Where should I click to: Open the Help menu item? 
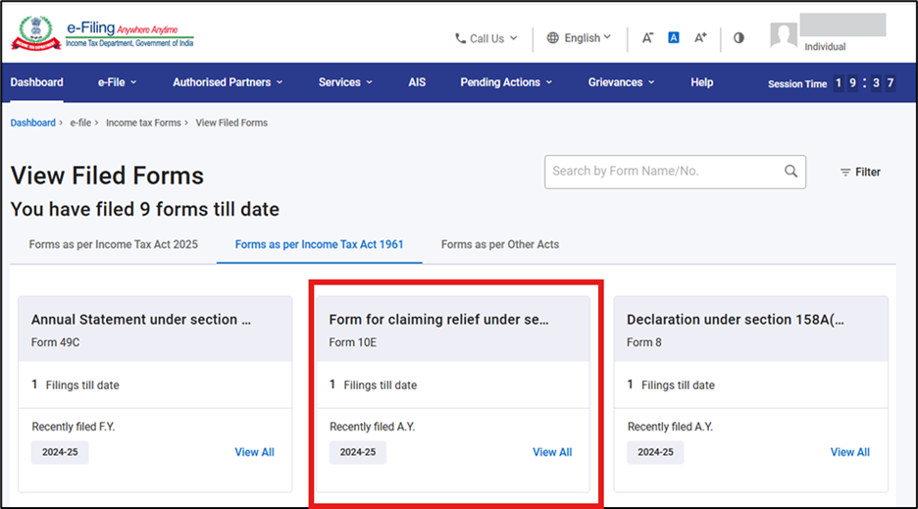(x=701, y=82)
